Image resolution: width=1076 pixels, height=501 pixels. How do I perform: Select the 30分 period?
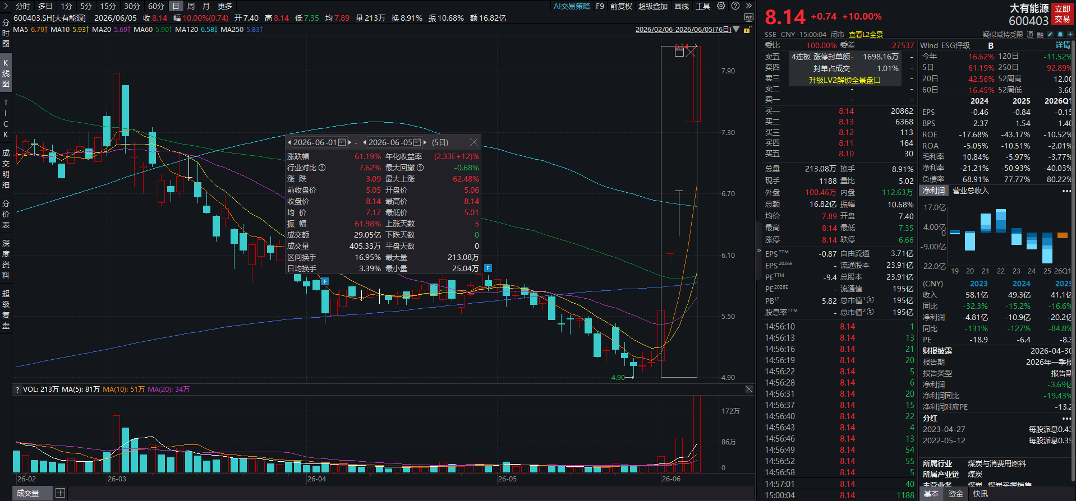click(x=132, y=6)
